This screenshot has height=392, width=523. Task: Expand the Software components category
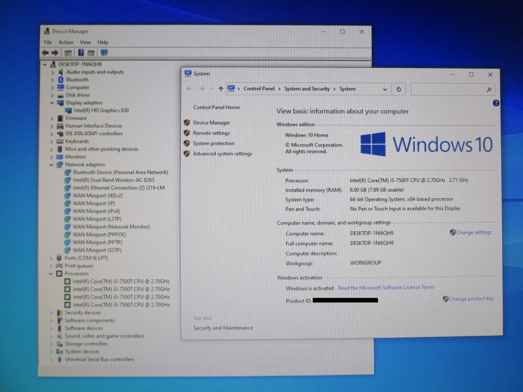(x=51, y=321)
